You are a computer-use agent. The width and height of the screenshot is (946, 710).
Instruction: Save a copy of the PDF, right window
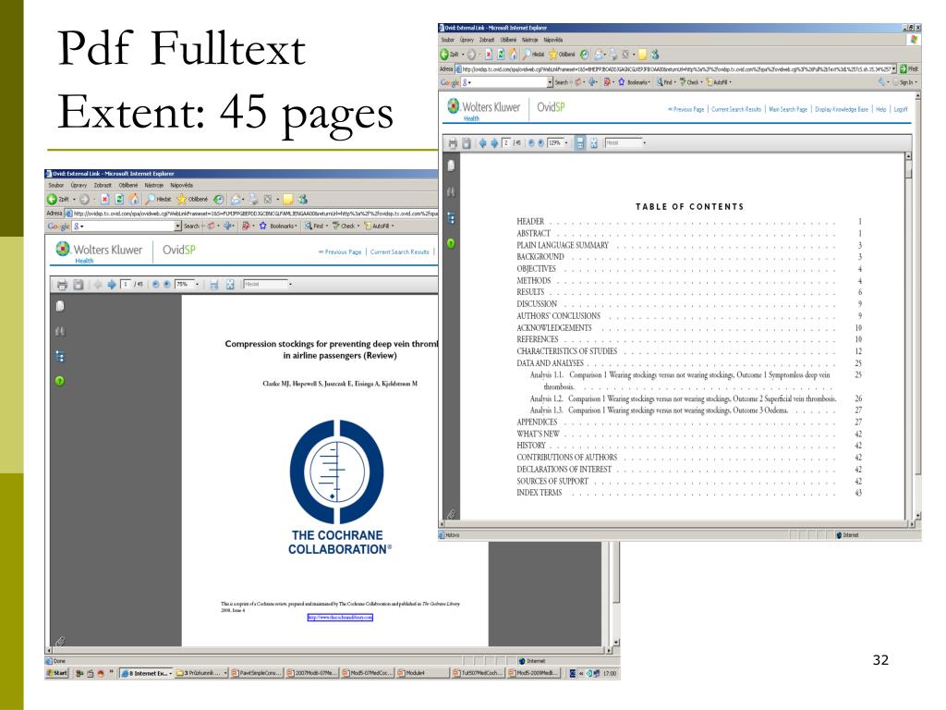[467, 143]
